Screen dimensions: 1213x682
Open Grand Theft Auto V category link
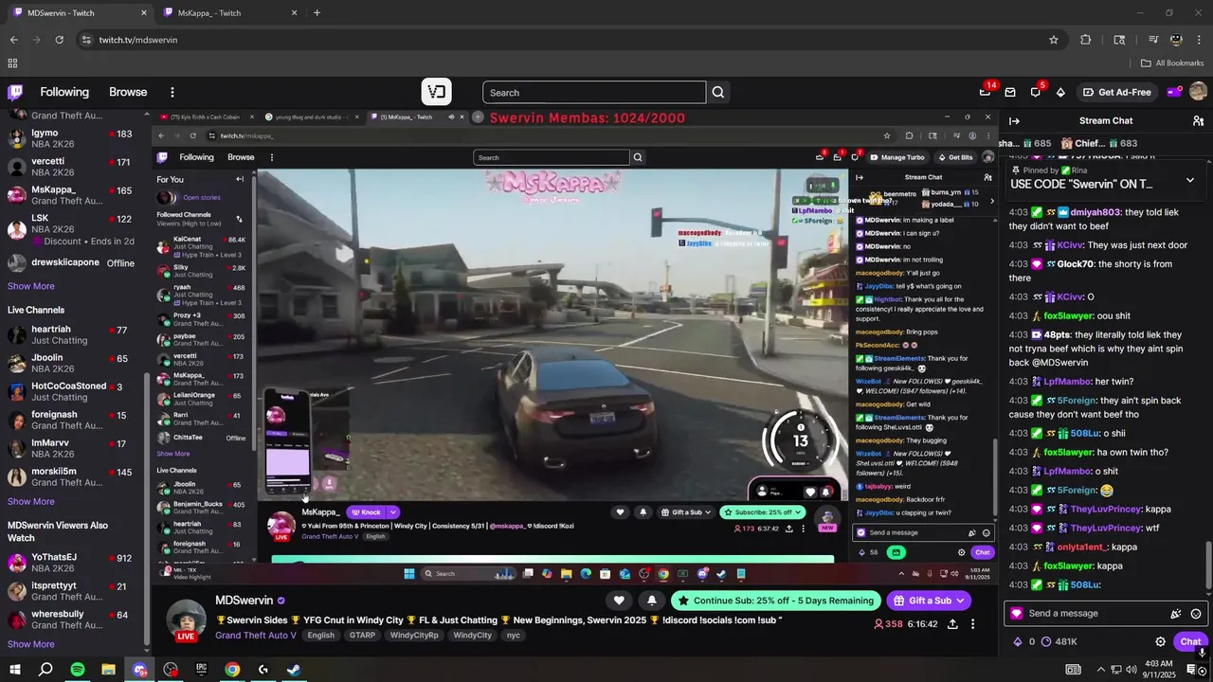point(256,636)
